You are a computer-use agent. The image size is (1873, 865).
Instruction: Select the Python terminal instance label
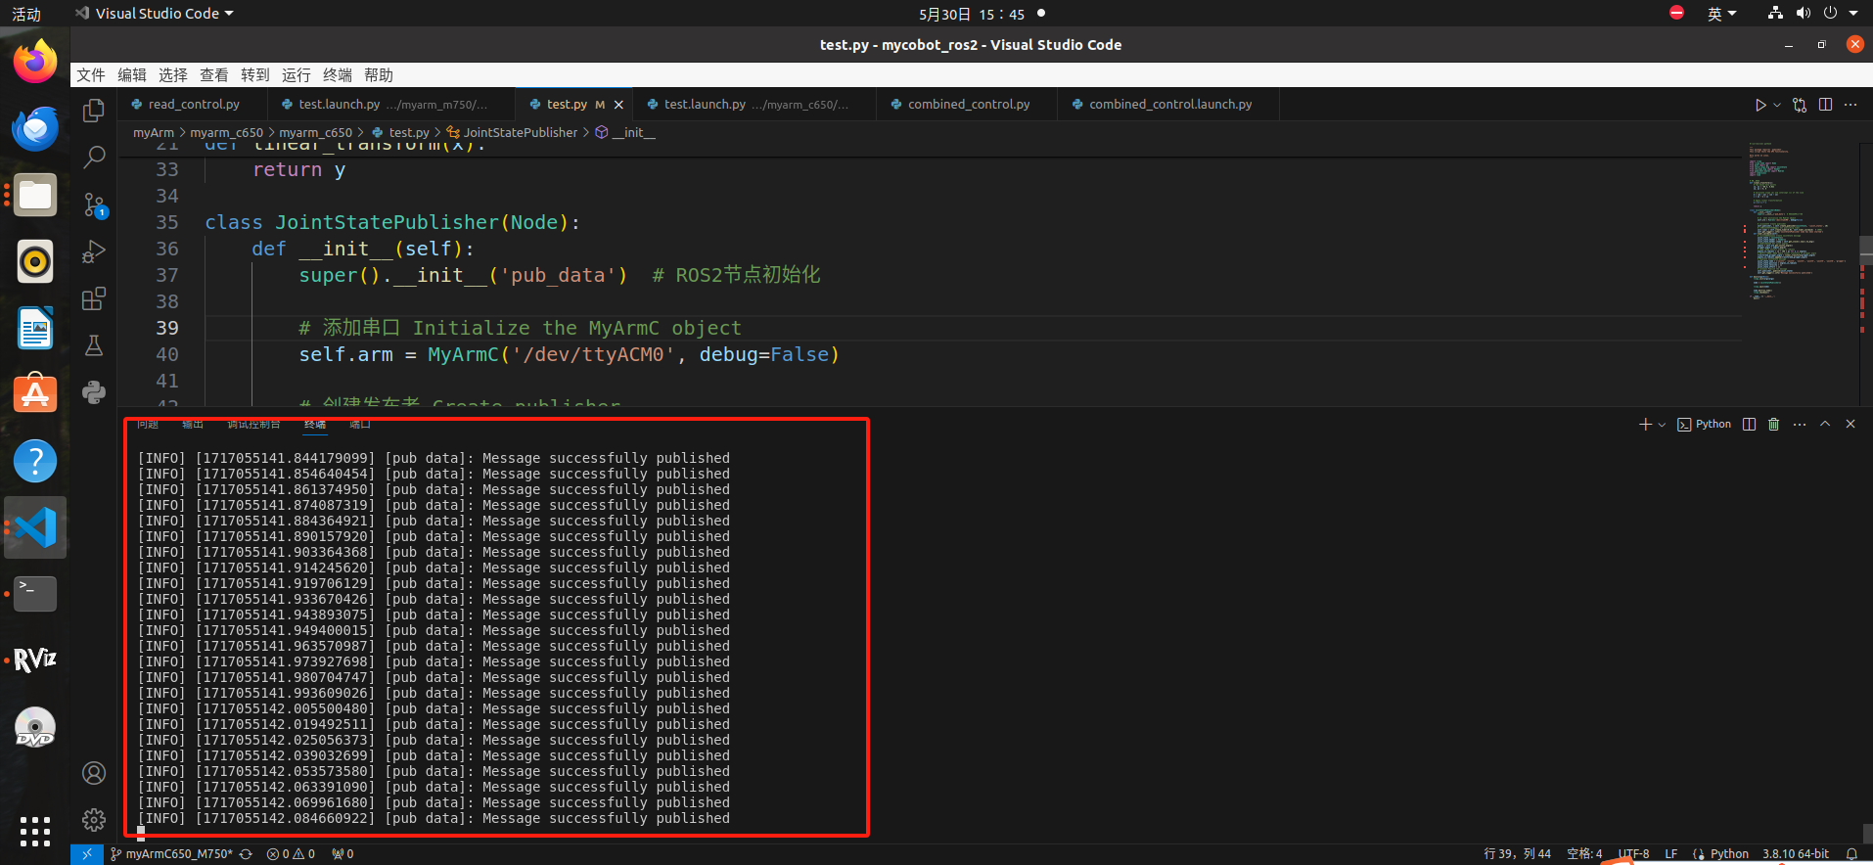tap(1705, 424)
